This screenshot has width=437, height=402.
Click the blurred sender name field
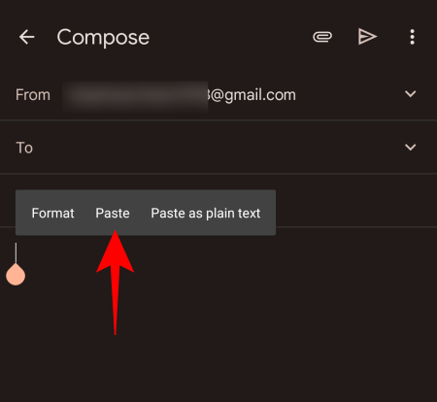(x=135, y=96)
